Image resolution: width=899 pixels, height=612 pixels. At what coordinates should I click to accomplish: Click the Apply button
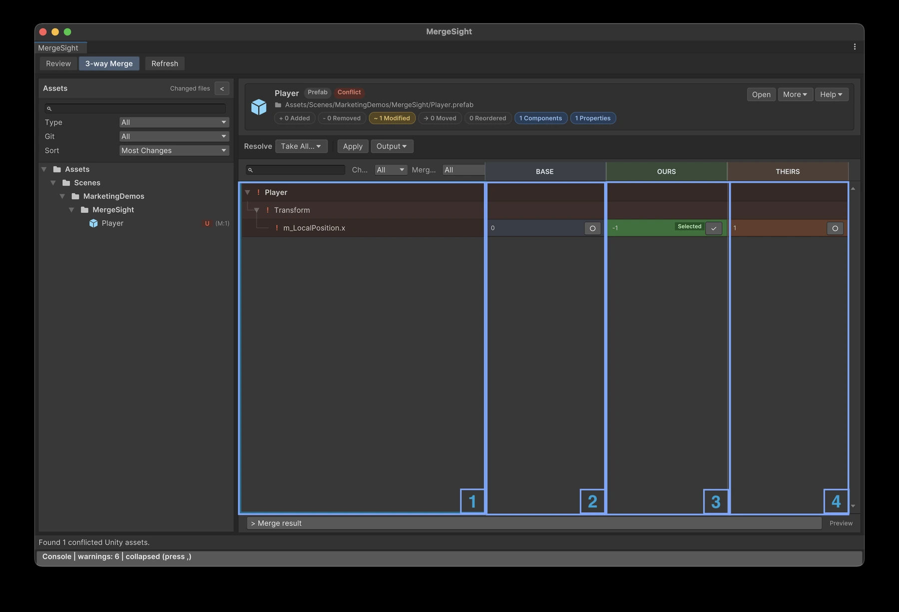[x=353, y=146]
